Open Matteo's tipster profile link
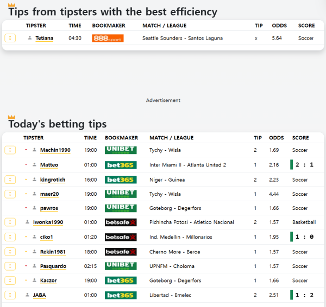The image size is (326, 307). pos(49,165)
